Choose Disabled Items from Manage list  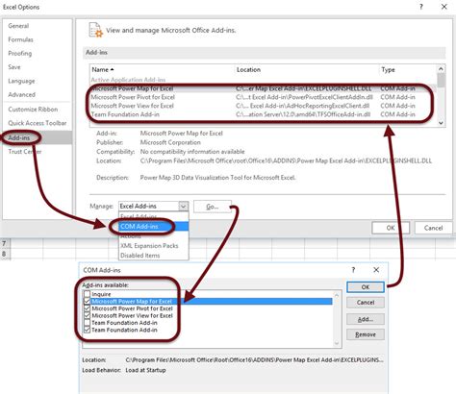pyautogui.click(x=154, y=256)
